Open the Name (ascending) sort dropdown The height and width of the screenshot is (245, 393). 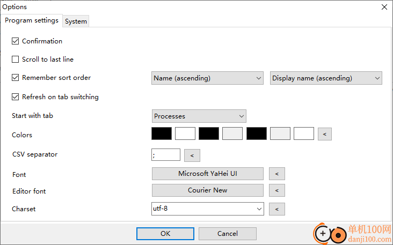click(207, 78)
